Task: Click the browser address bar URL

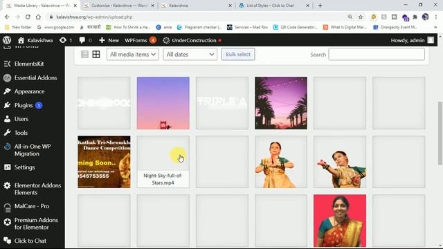Action: coord(94,17)
